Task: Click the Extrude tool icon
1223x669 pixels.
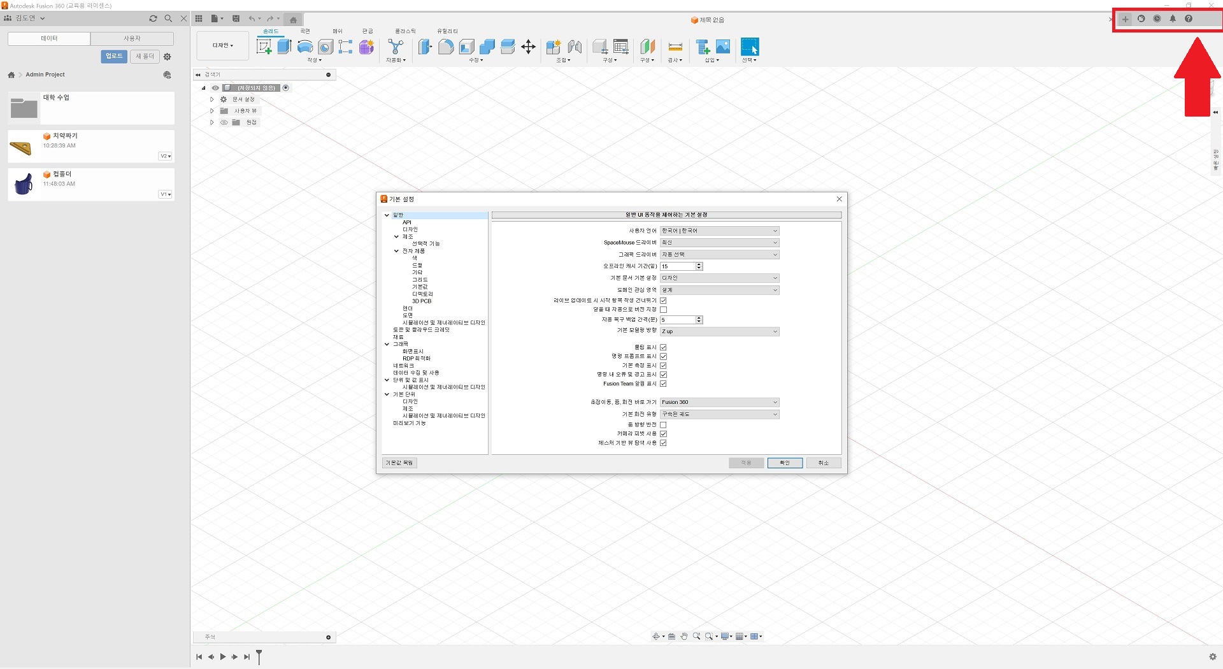Action: tap(284, 47)
